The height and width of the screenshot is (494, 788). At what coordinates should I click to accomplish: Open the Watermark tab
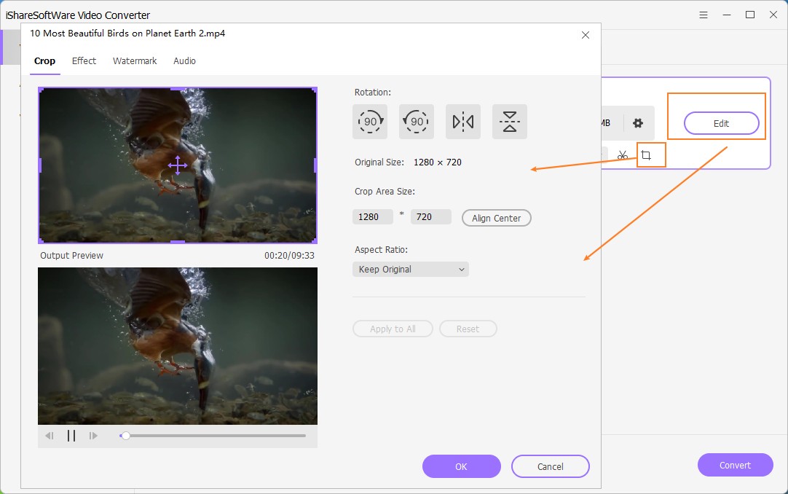[135, 61]
